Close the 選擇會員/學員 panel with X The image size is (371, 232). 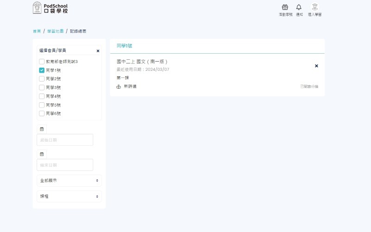coord(98,51)
